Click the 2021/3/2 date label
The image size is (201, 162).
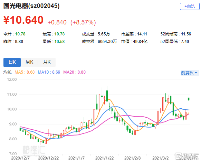161,158
